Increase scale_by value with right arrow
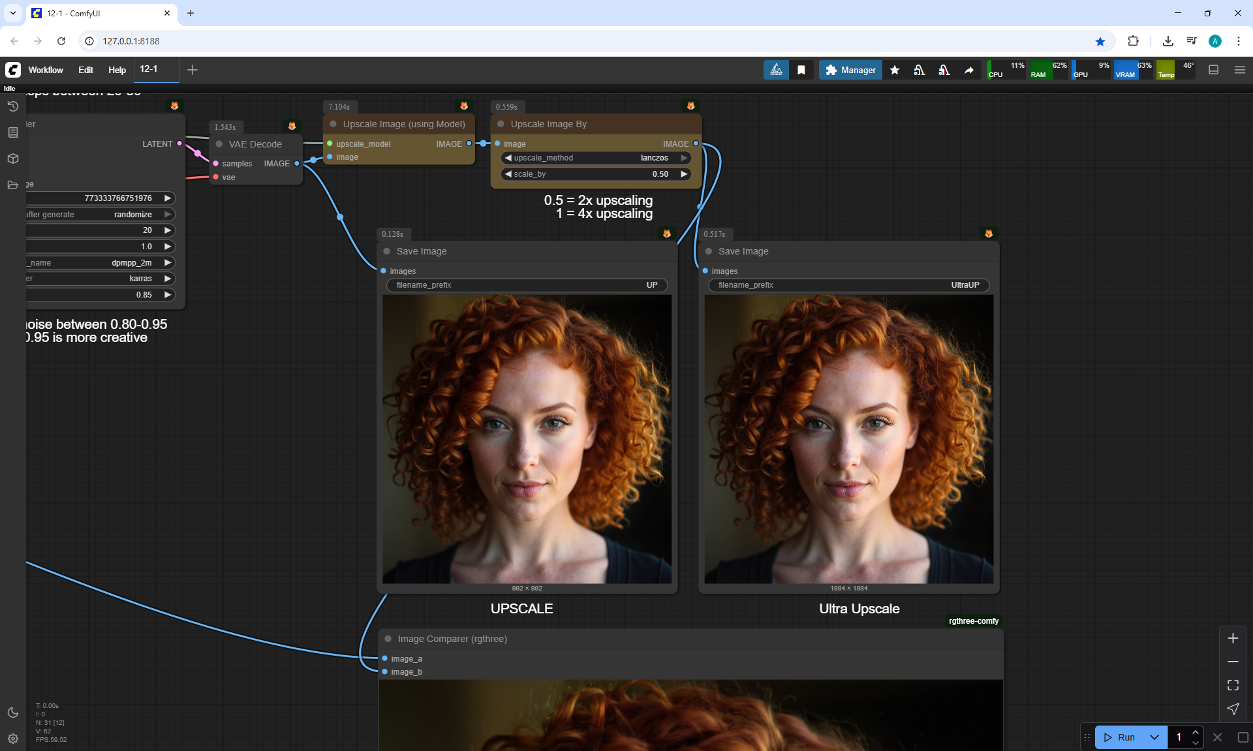1253x751 pixels. (x=684, y=174)
